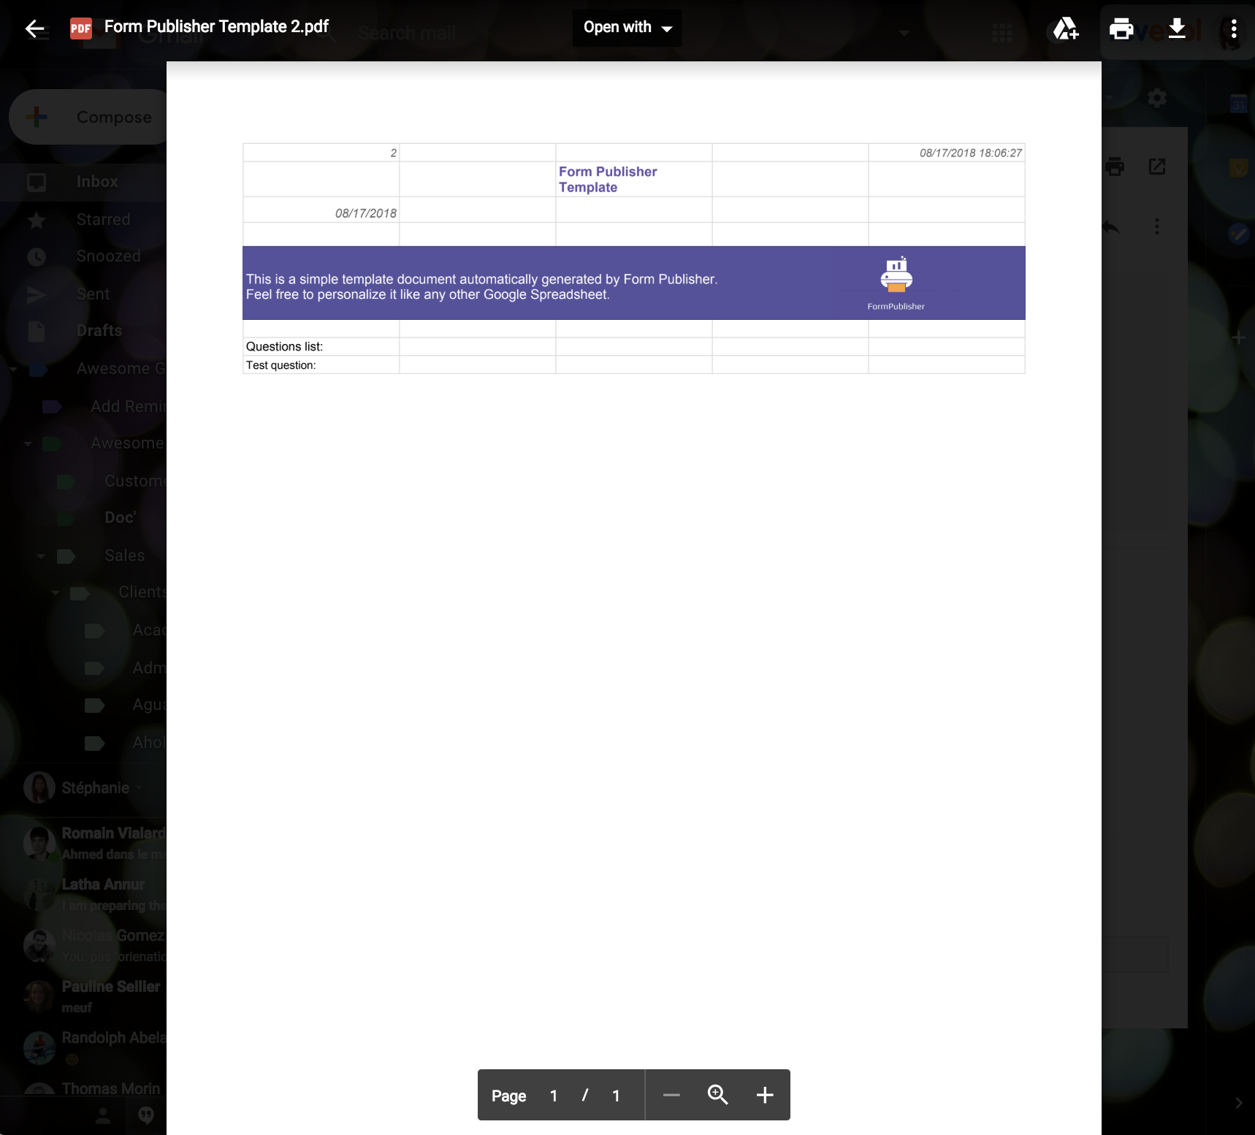
Task: Click the 'Test question:' cell
Action: click(321, 365)
